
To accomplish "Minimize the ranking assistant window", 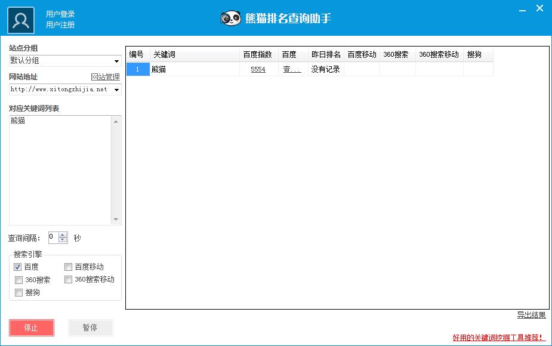I will coord(522,10).
